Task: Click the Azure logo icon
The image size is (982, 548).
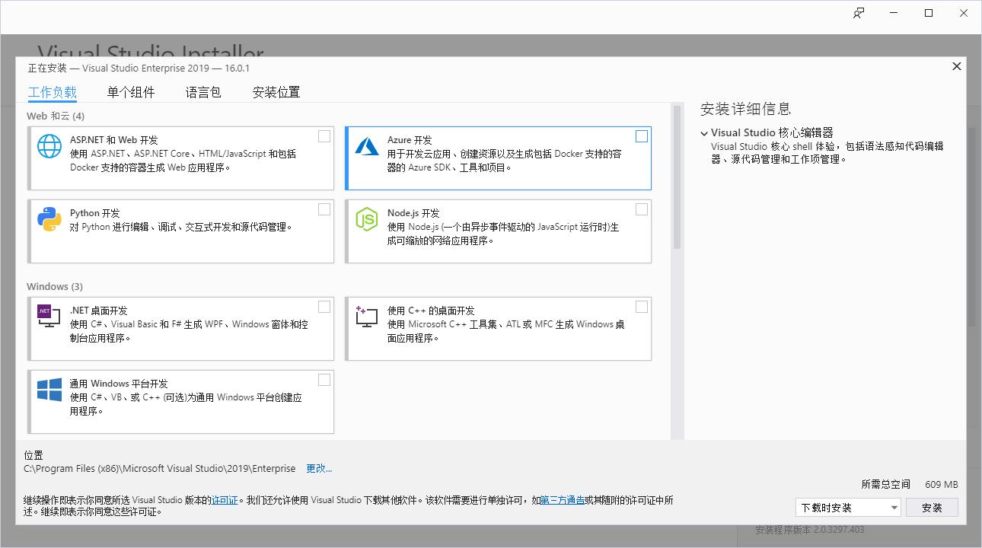Action: click(x=367, y=145)
